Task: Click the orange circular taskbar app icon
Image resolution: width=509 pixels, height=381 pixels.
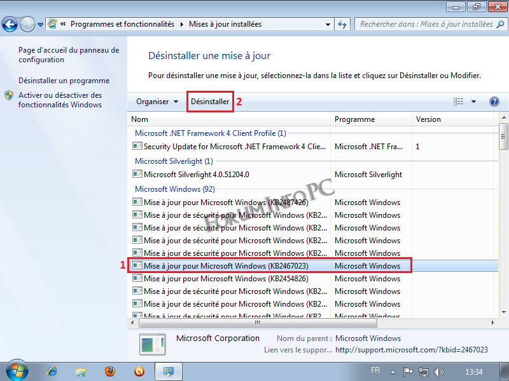Action: pyautogui.click(x=139, y=371)
